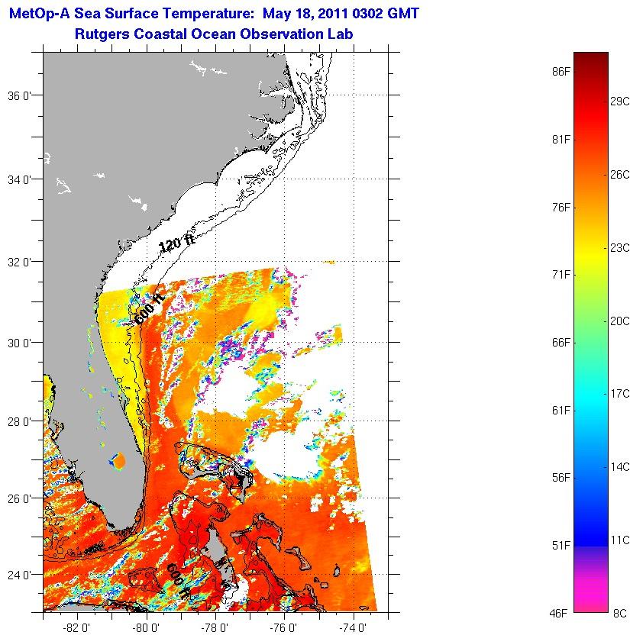Click the 30 0' latitude label
Image resolution: width=630 pixels, height=635 pixels.
pos(19,343)
